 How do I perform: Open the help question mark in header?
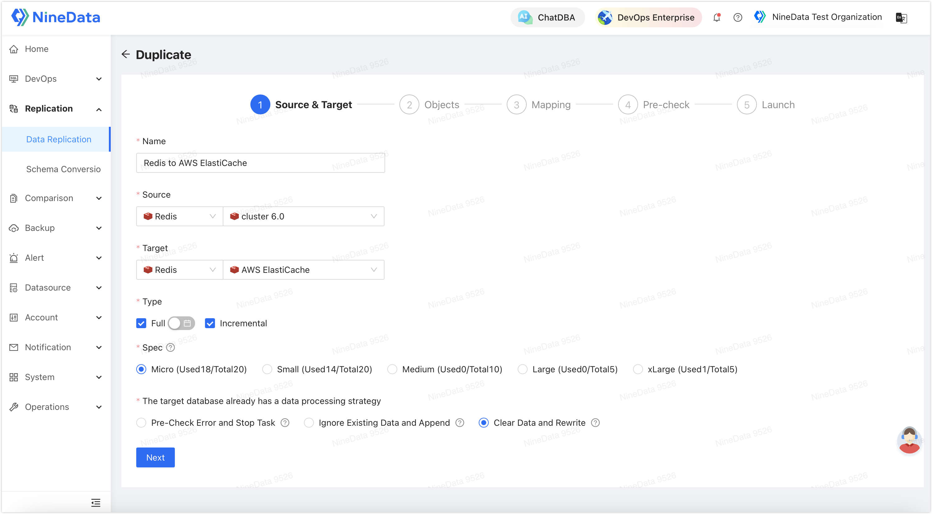(737, 17)
